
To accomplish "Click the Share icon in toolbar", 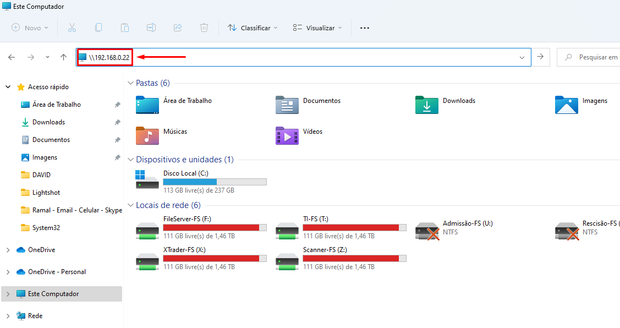I will pos(178,28).
